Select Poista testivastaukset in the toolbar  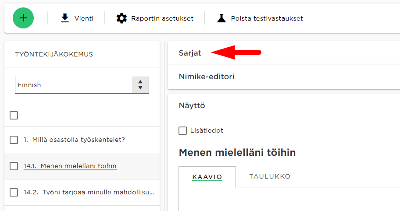(x=267, y=18)
